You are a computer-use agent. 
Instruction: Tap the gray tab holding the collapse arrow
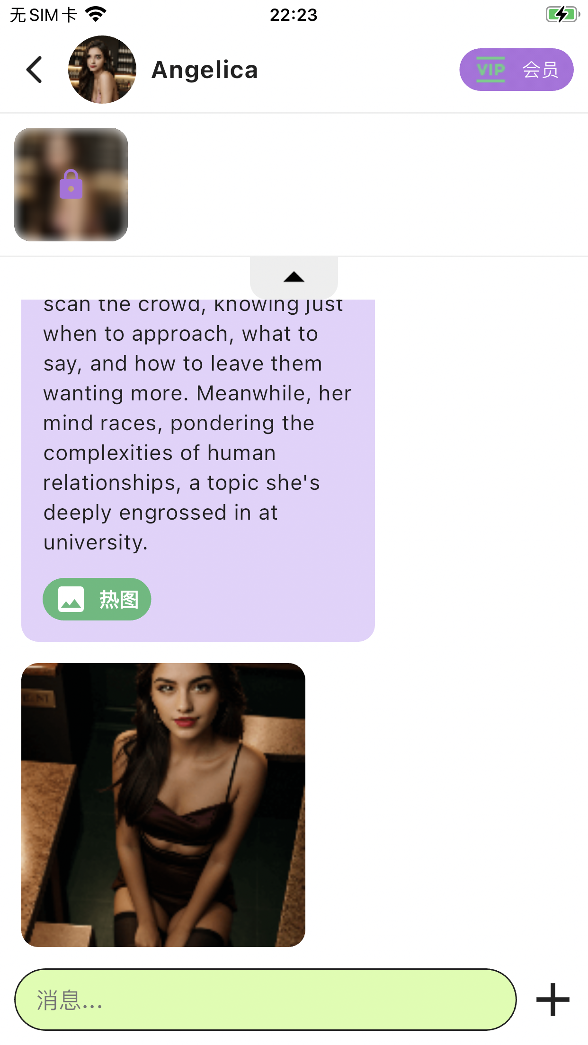(x=294, y=277)
